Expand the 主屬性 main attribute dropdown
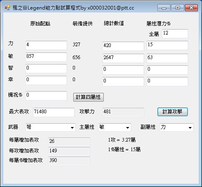 [x=115, y=127]
